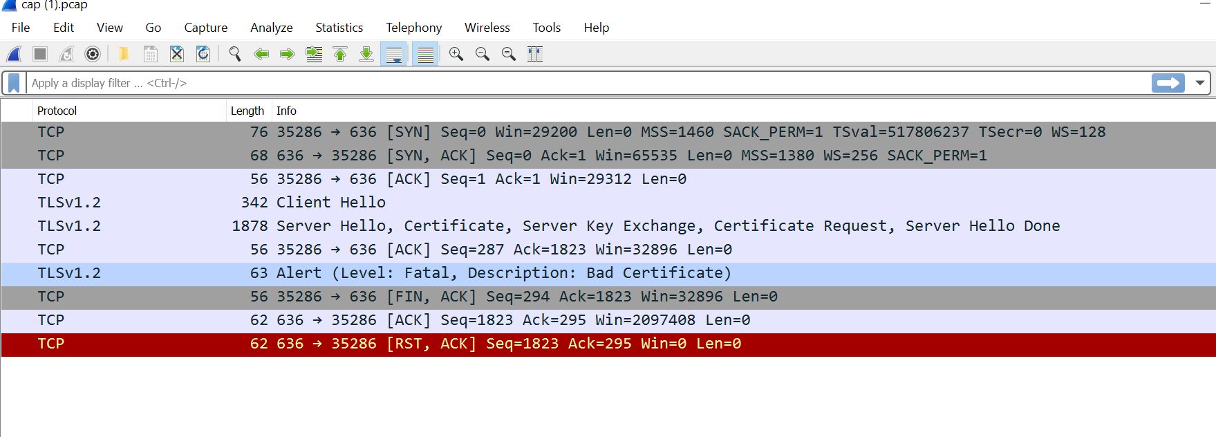The height and width of the screenshot is (437, 1216).
Task: Click the Open capture file folder icon
Action: point(124,54)
